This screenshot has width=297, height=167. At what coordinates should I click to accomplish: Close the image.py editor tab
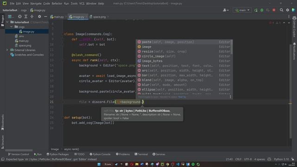pos(86,17)
